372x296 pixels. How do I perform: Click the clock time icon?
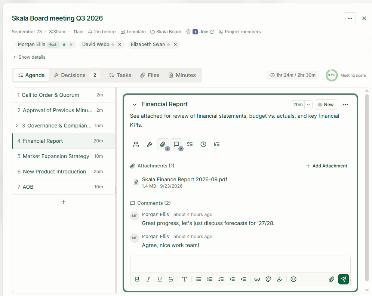click(203, 144)
